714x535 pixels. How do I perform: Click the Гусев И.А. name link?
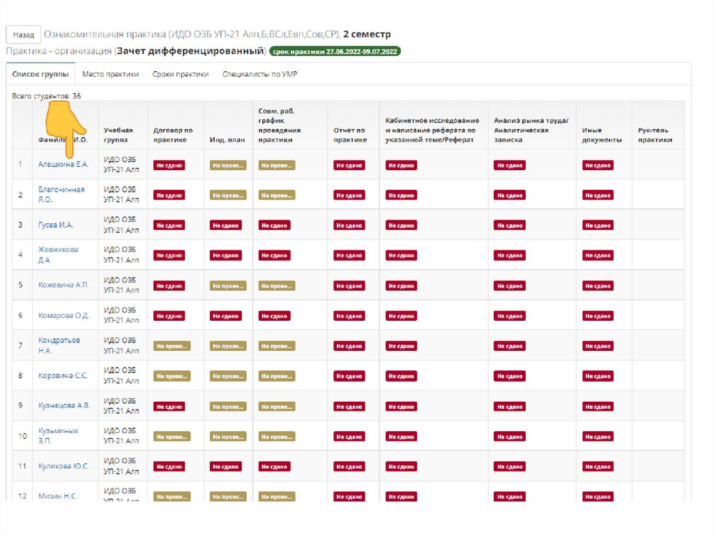point(56,225)
